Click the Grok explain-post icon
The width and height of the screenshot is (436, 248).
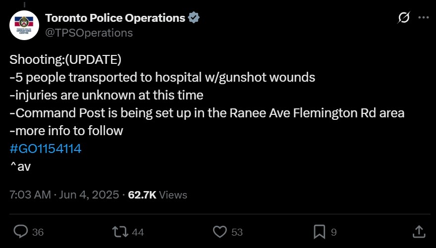coord(404,18)
